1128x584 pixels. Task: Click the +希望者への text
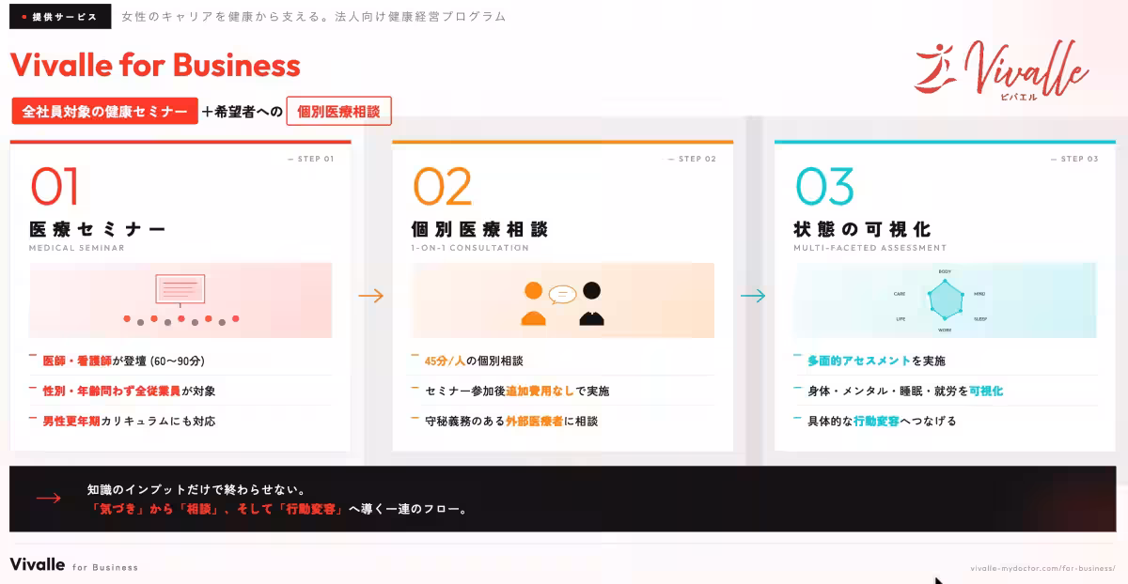coord(242,111)
